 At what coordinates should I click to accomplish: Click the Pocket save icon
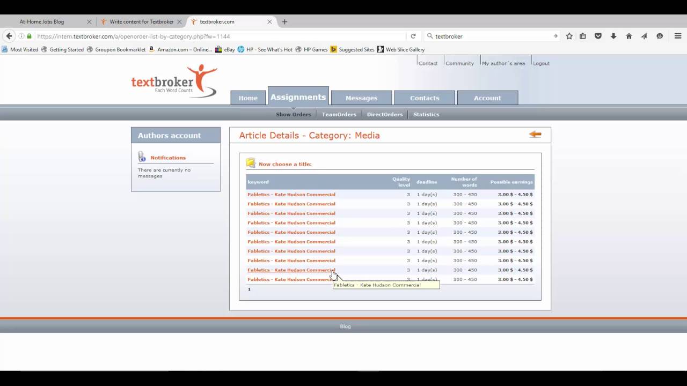598,36
